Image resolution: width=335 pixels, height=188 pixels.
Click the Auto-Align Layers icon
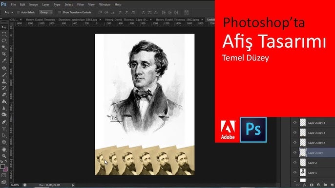tap(187, 13)
